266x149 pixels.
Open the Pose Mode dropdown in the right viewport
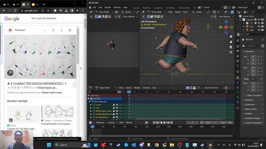(x=156, y=12)
